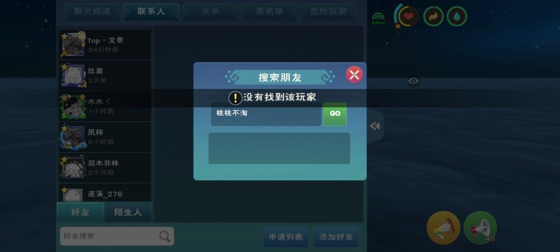Image resolution: width=560 pixels, height=252 pixels.
Task: Tap the red megaphone icon with 40
Action: 480,228
